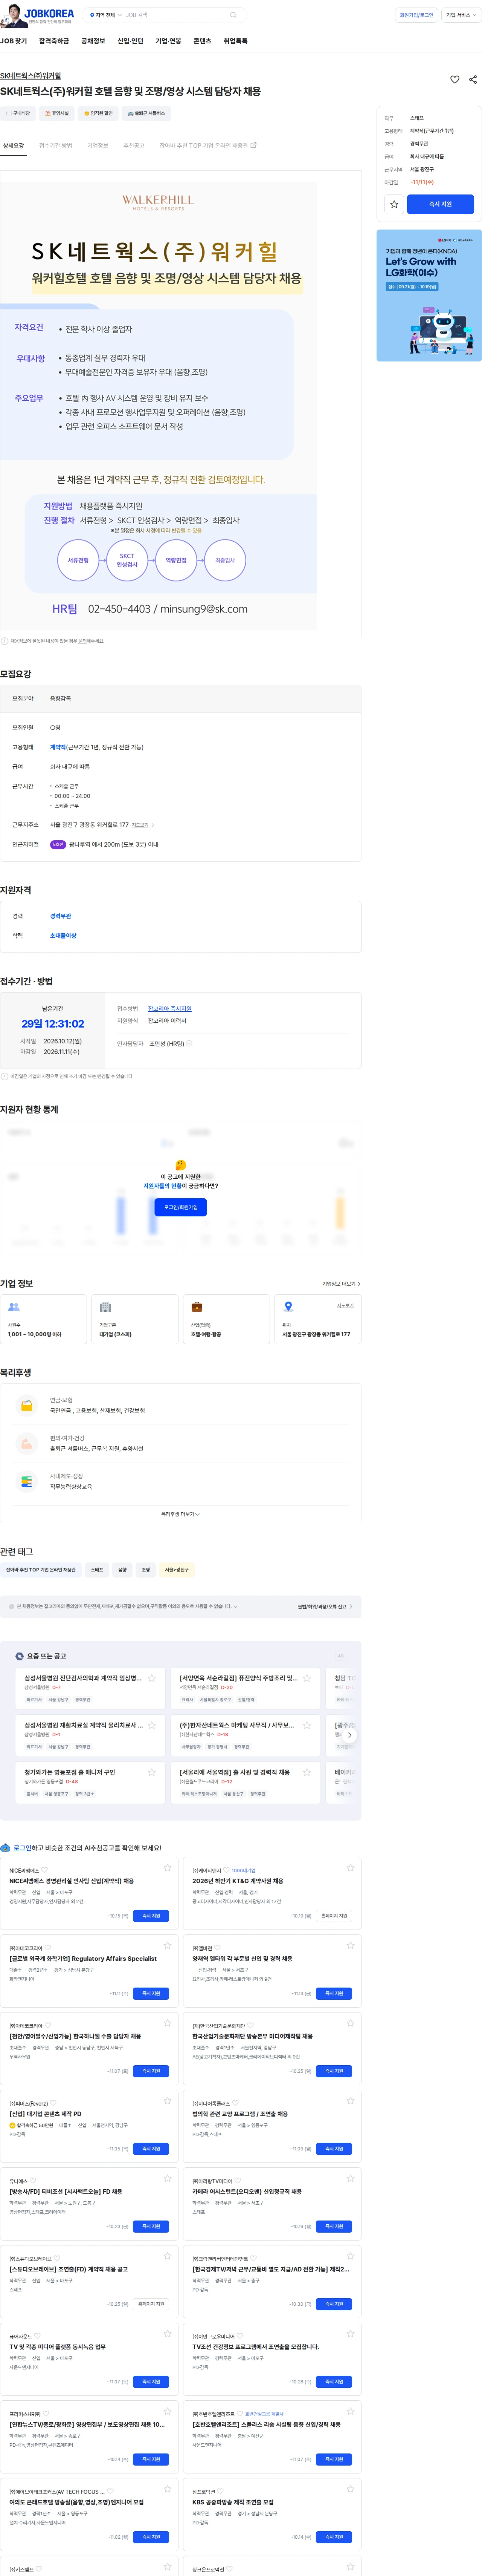Favorite this posting with the heart icon
Viewport: 482px width, 2576px height.
pos(455,80)
